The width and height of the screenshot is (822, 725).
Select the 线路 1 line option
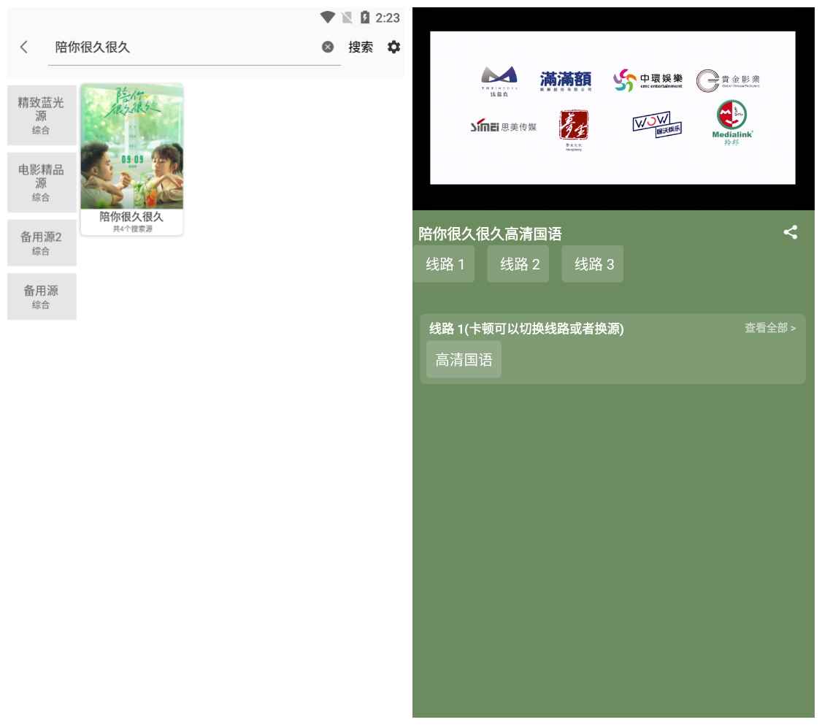coord(444,264)
